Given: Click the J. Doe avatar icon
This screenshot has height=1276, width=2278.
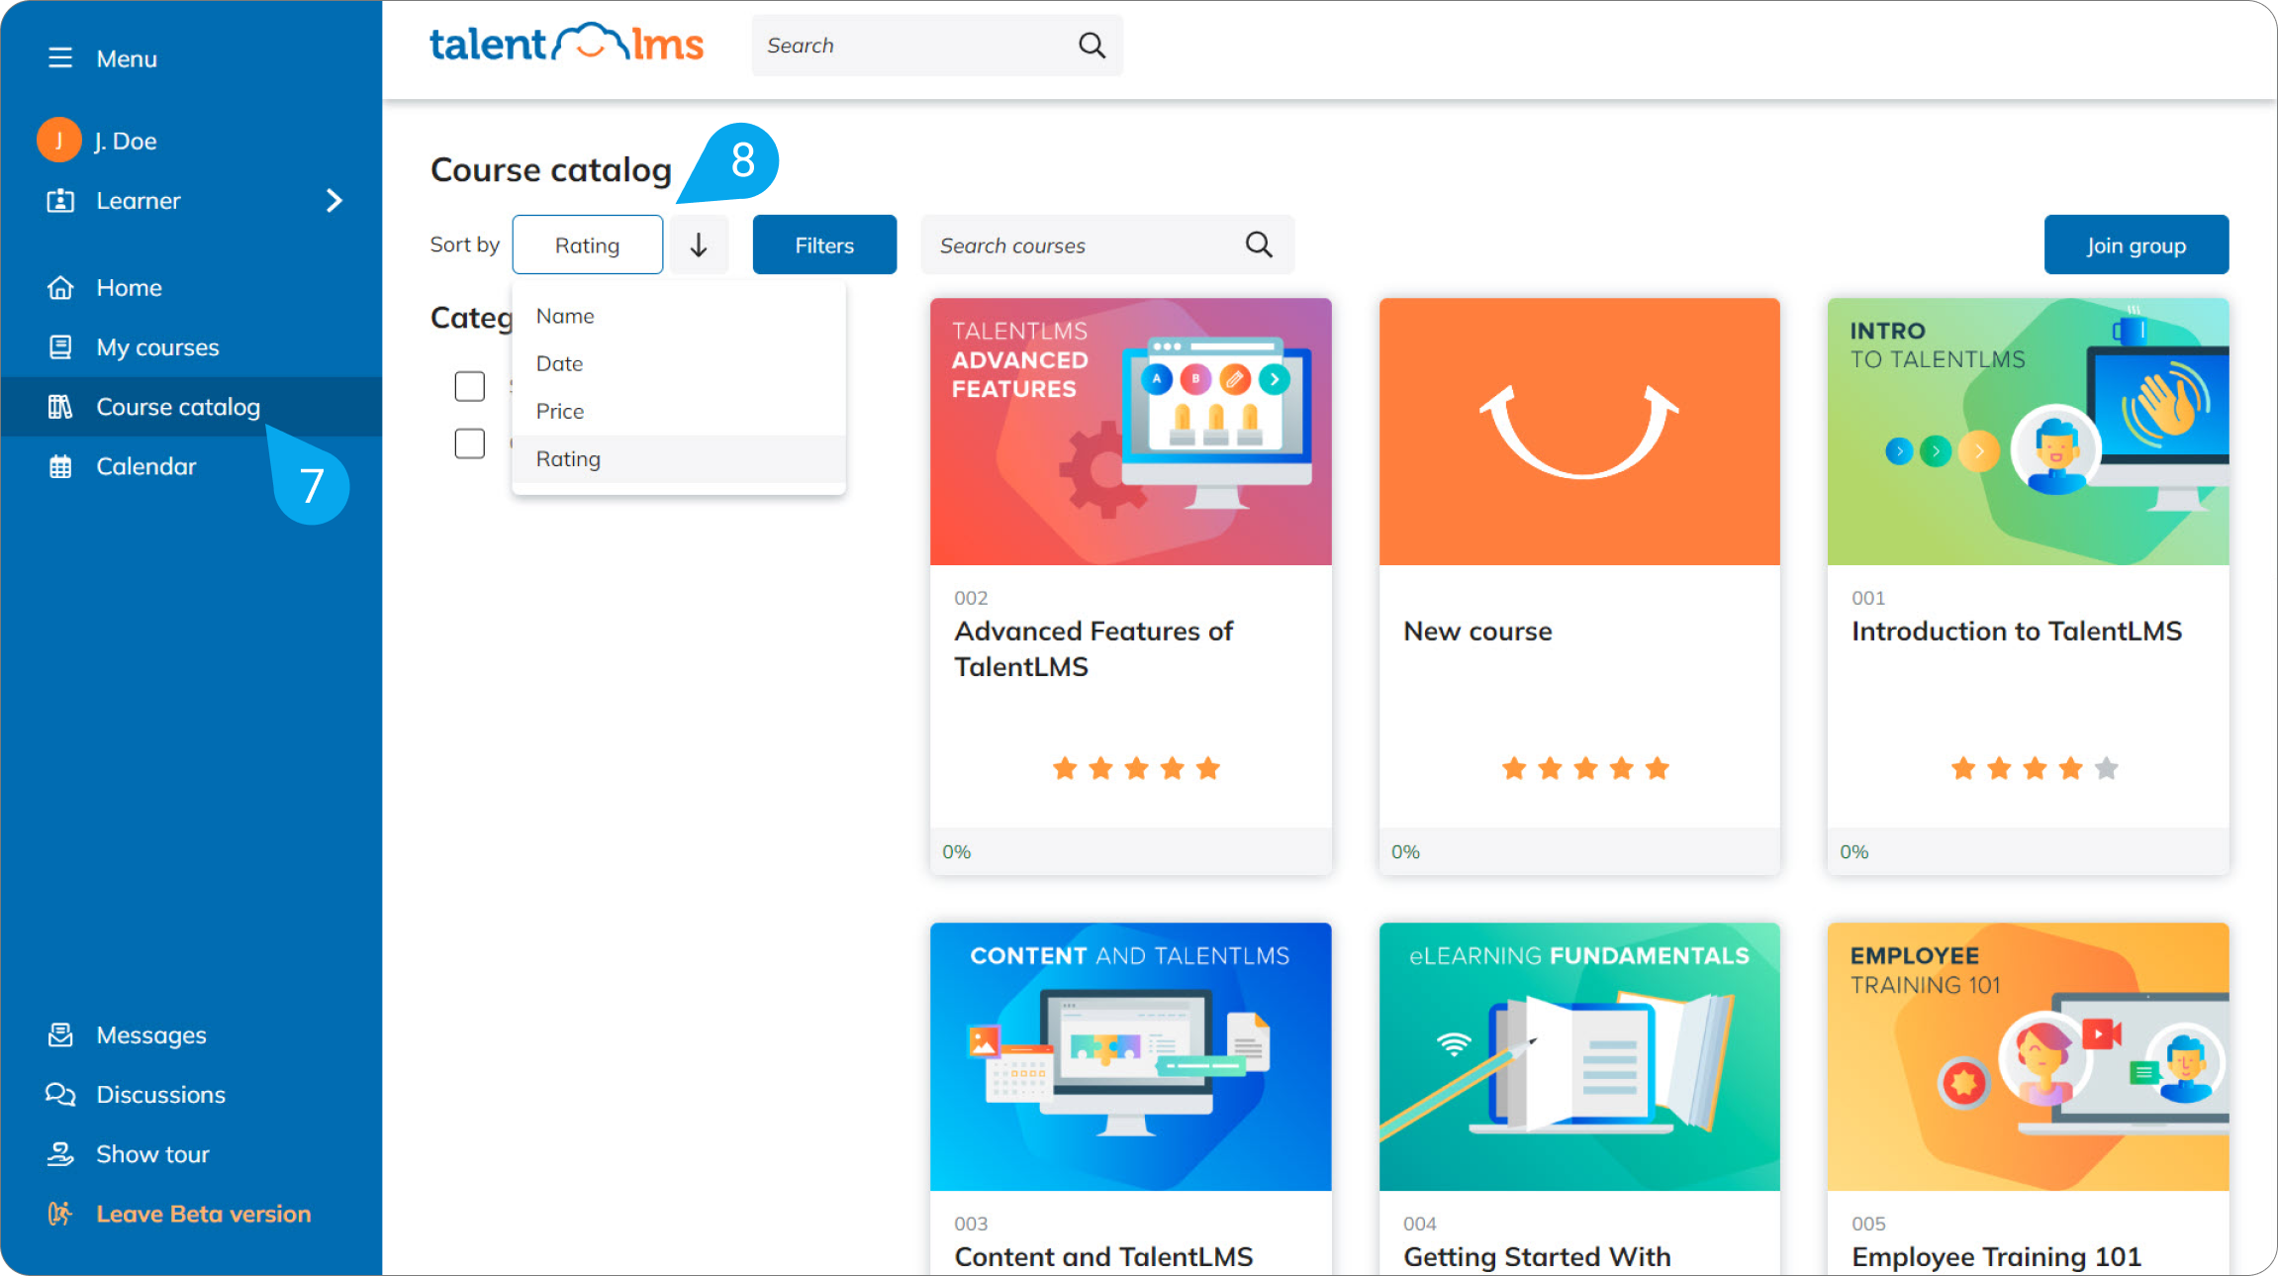Looking at the screenshot, I should coord(58,140).
